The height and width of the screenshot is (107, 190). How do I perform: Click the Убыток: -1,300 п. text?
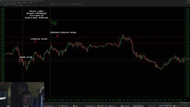click(x=37, y=11)
